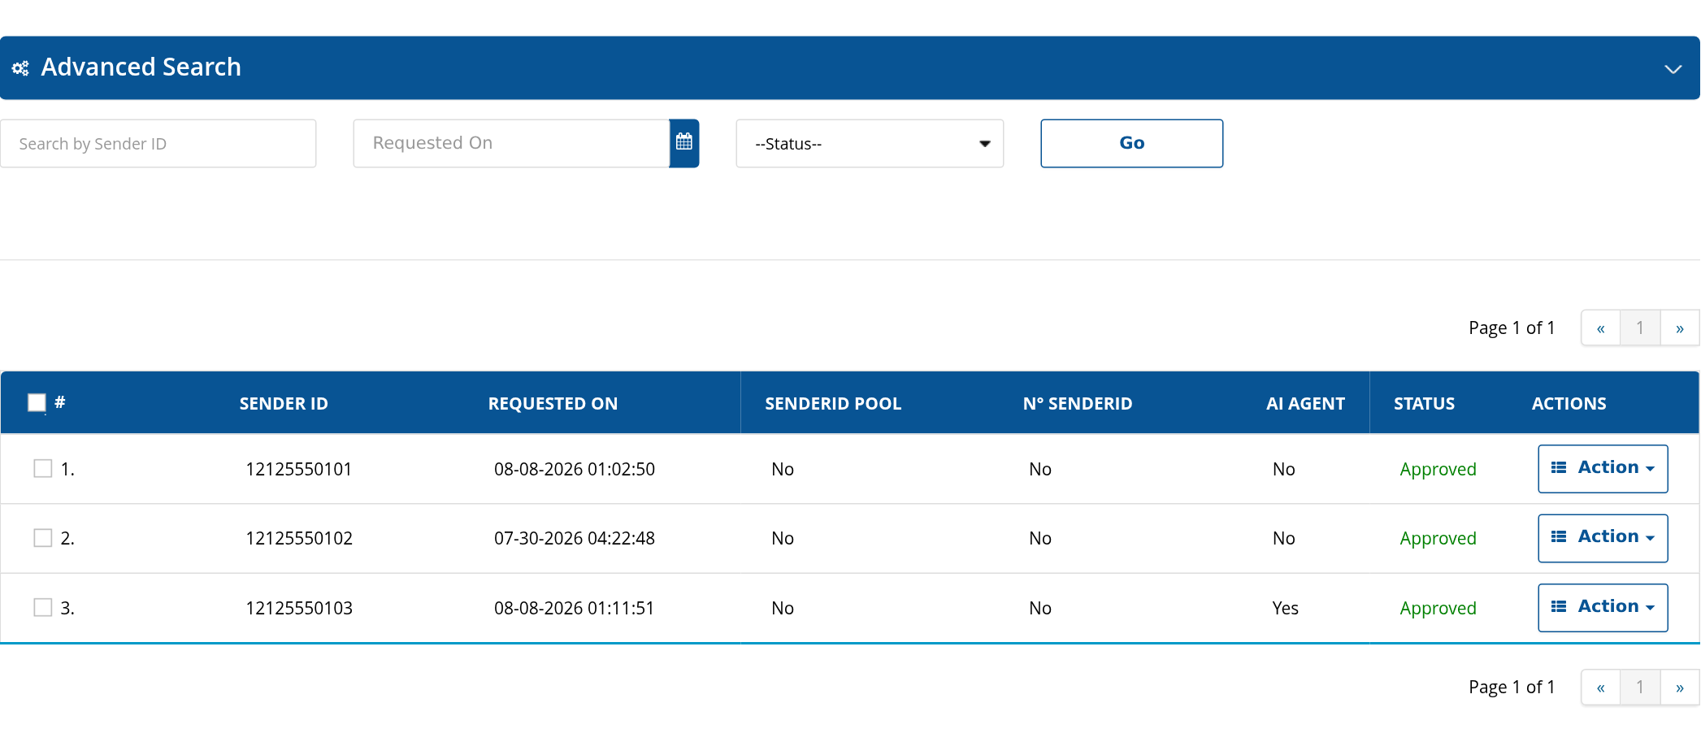1701x729 pixels.
Task: Click Approved status for sender 12125550101
Action: pyautogui.click(x=1438, y=470)
